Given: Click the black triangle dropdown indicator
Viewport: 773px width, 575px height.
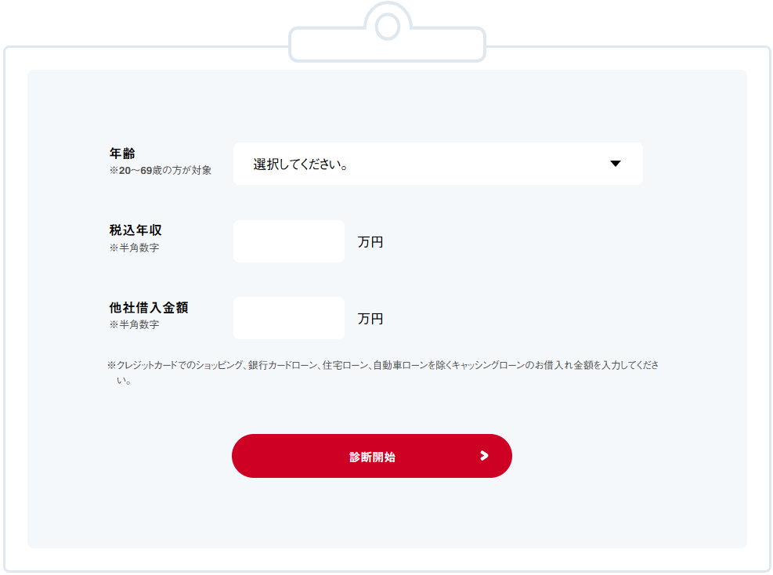Looking at the screenshot, I should [x=616, y=164].
